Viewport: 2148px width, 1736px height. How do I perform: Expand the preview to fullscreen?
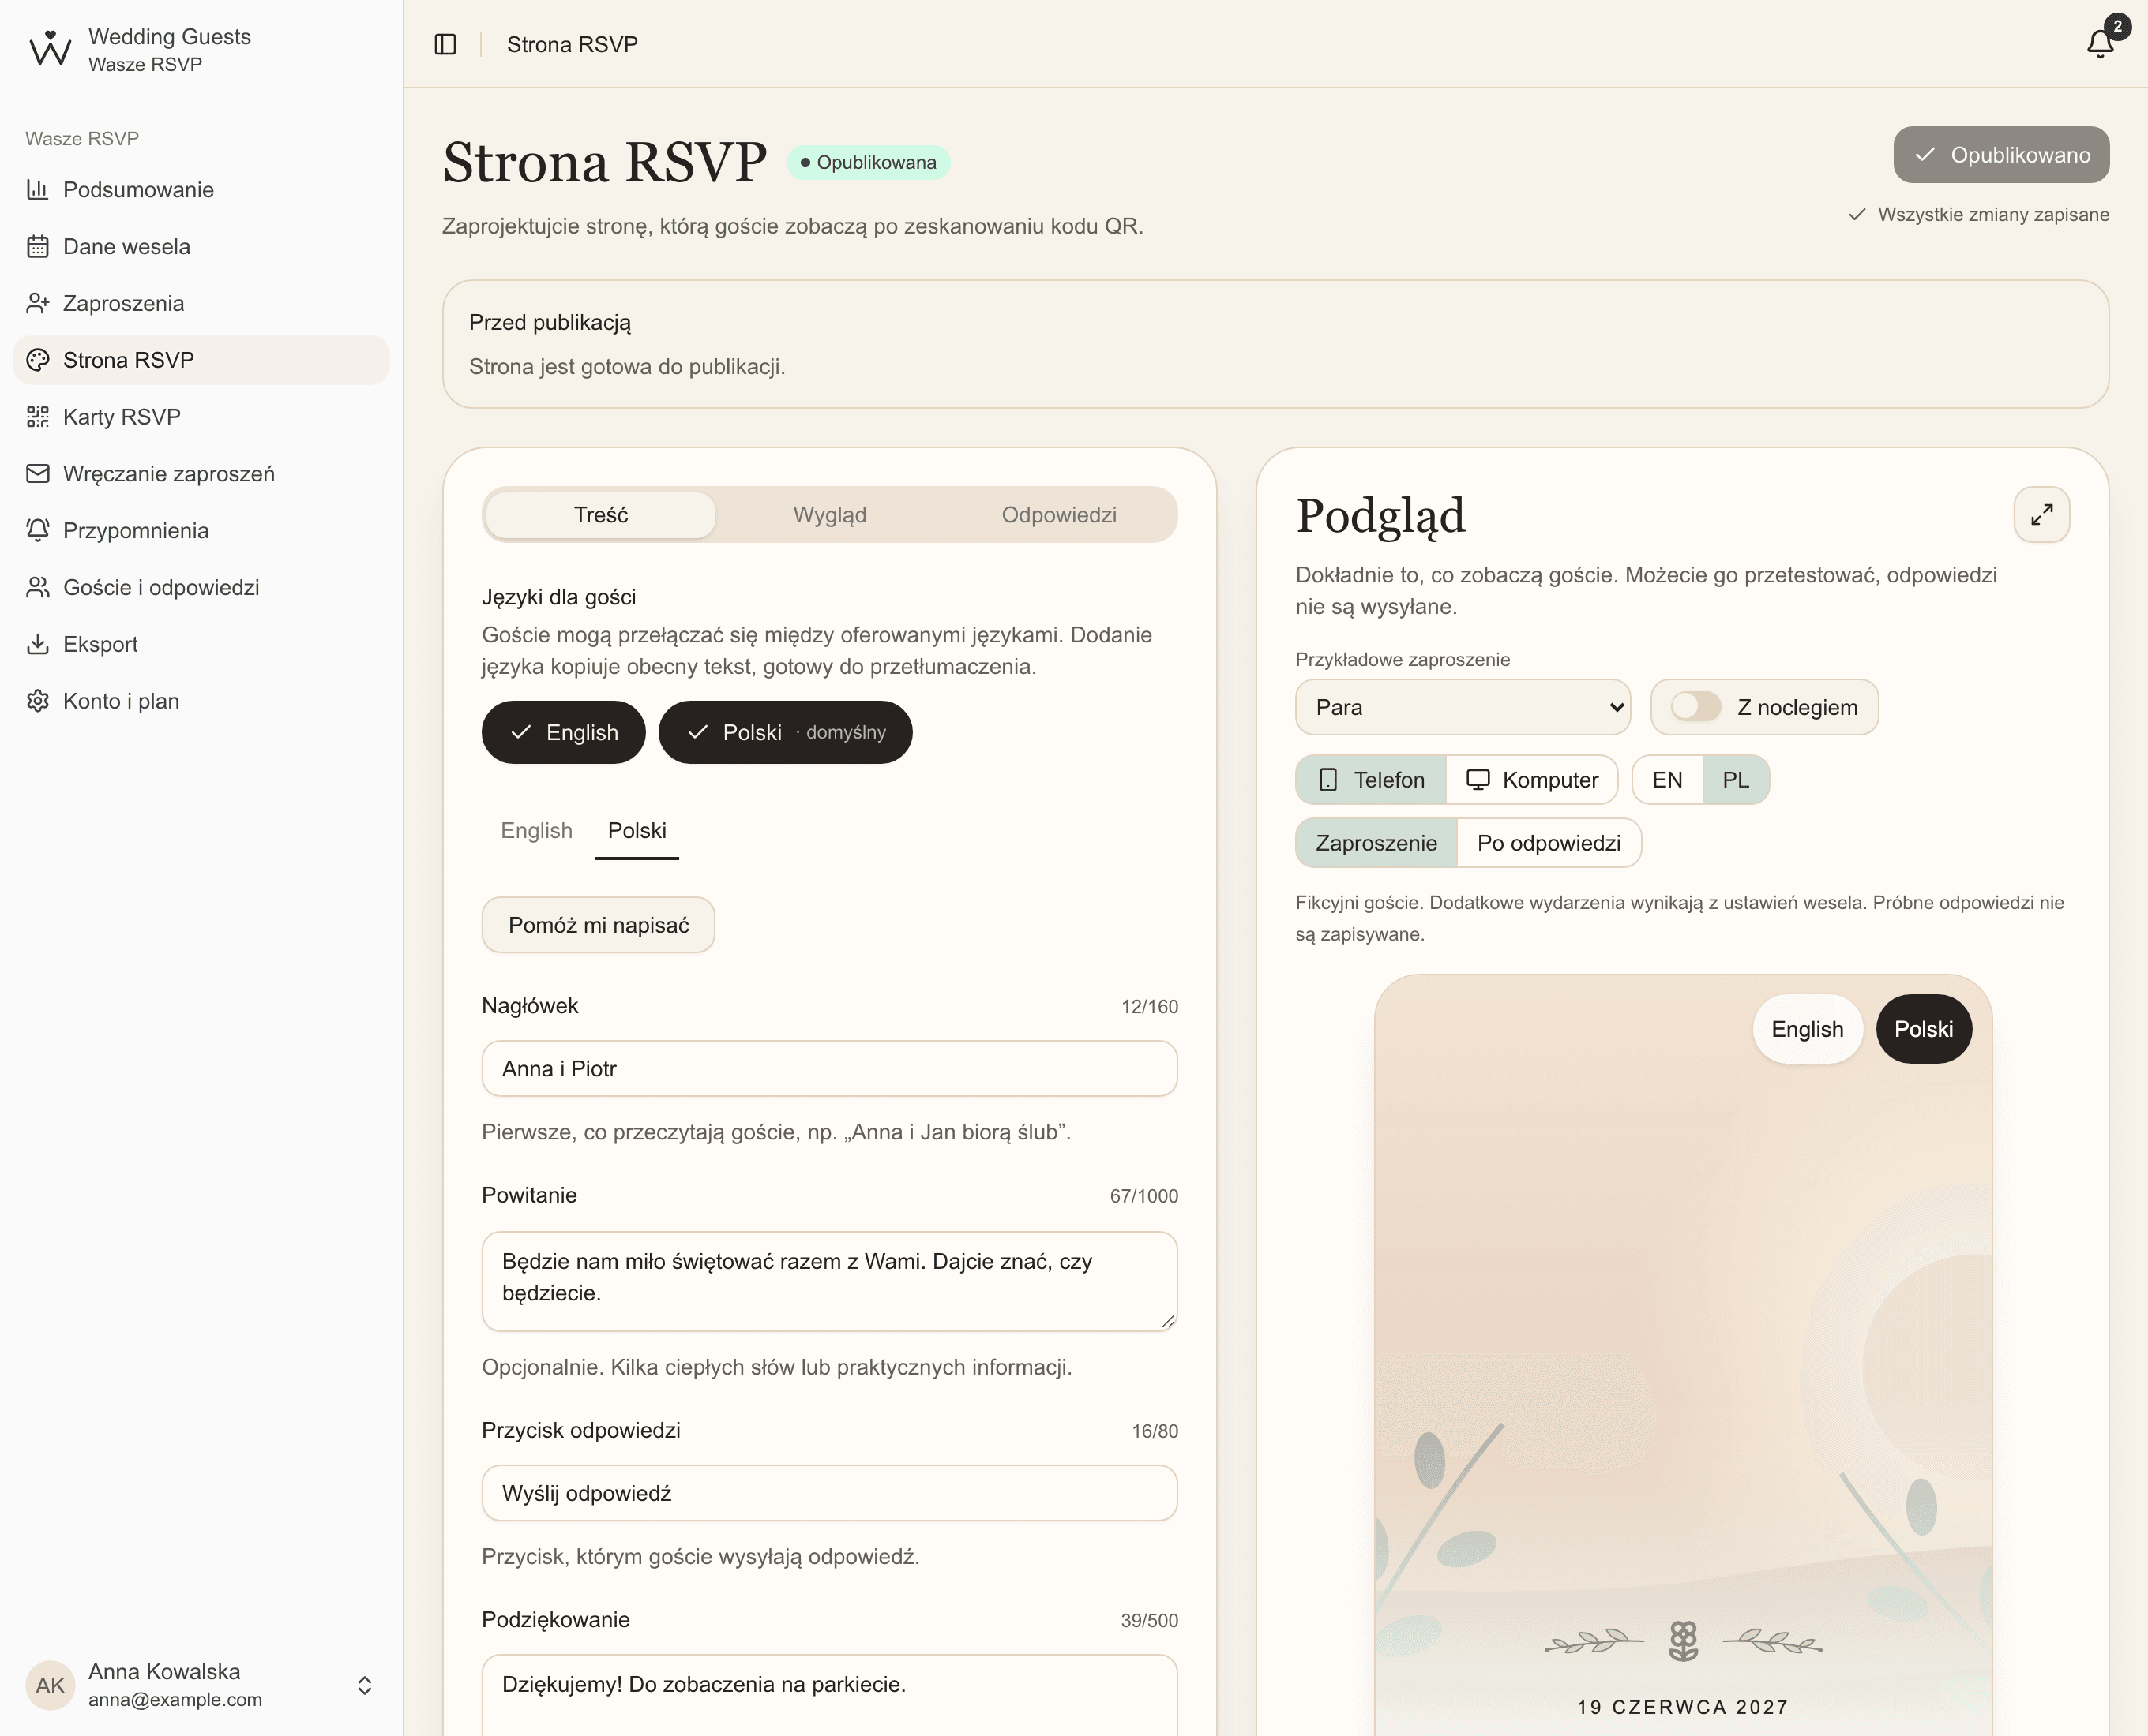point(2042,515)
